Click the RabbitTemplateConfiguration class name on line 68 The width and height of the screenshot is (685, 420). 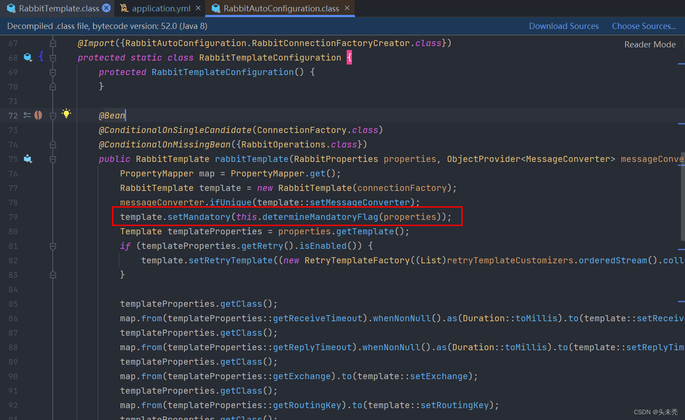[270, 57]
